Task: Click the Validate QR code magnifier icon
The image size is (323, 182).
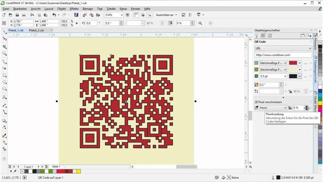Action: (x=200, y=23)
